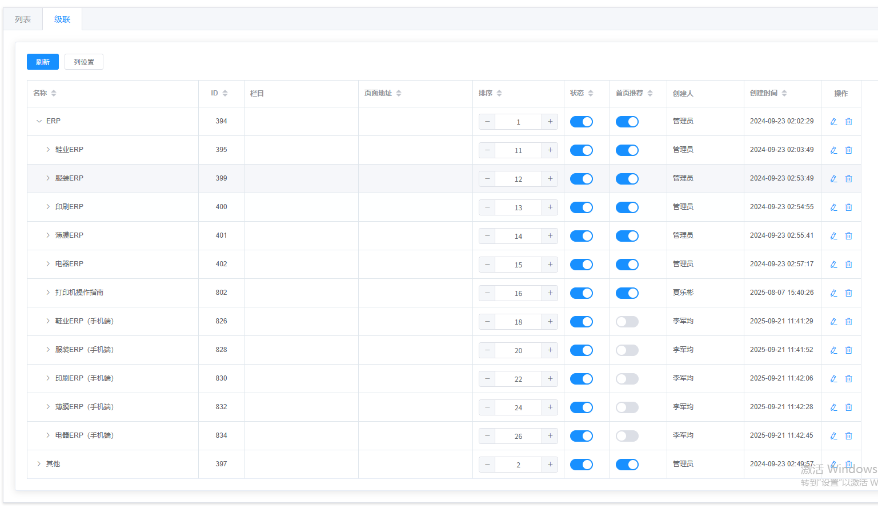Expand the 其他 tree row
This screenshot has height=512, width=878.
[x=39, y=464]
